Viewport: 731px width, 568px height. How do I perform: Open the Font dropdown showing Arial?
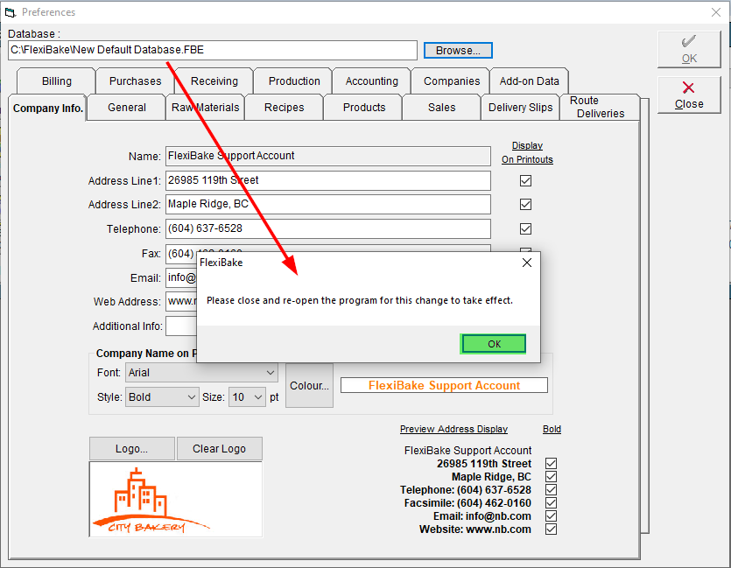pyautogui.click(x=201, y=373)
